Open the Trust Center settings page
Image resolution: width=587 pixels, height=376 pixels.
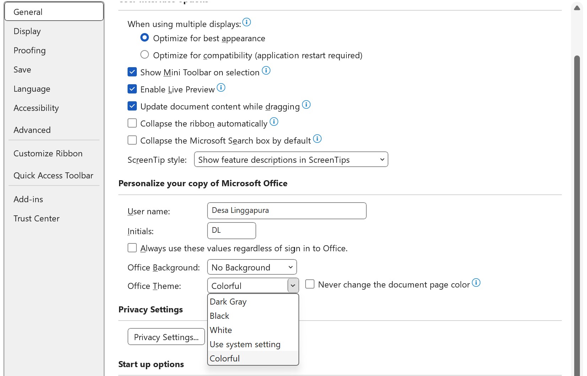[x=37, y=218]
